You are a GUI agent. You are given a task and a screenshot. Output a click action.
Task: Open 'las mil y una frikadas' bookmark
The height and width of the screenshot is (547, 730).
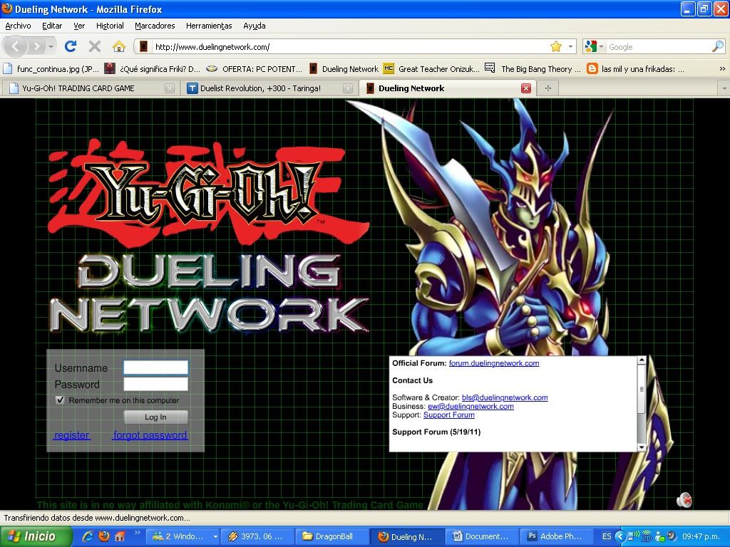pyautogui.click(x=635, y=69)
